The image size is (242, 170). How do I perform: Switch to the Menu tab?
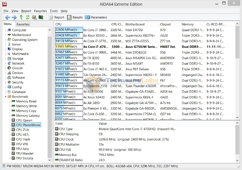tap(8, 24)
